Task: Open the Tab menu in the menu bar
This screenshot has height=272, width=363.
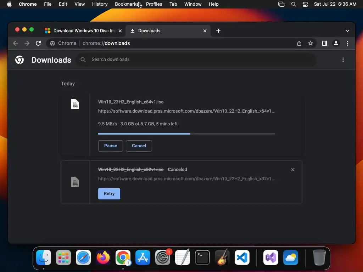Action: tap(173, 4)
